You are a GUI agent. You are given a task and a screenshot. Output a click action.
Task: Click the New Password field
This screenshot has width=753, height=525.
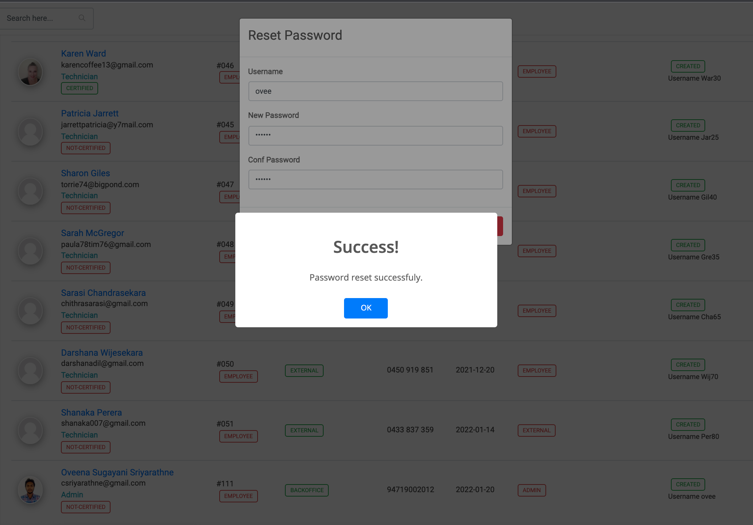point(375,135)
